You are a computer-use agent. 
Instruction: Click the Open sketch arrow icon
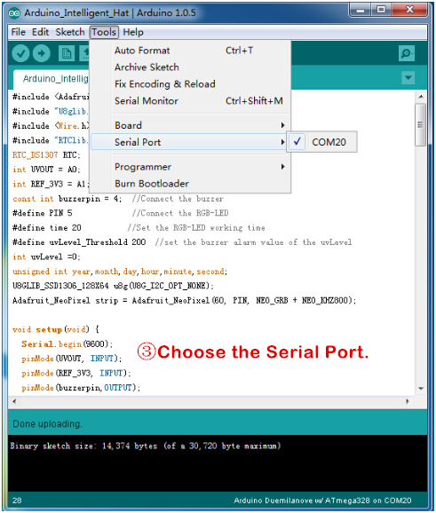tap(84, 53)
